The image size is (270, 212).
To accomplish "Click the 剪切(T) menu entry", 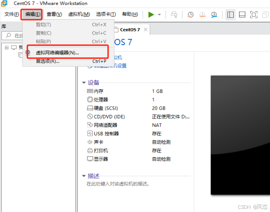I will 68,25.
